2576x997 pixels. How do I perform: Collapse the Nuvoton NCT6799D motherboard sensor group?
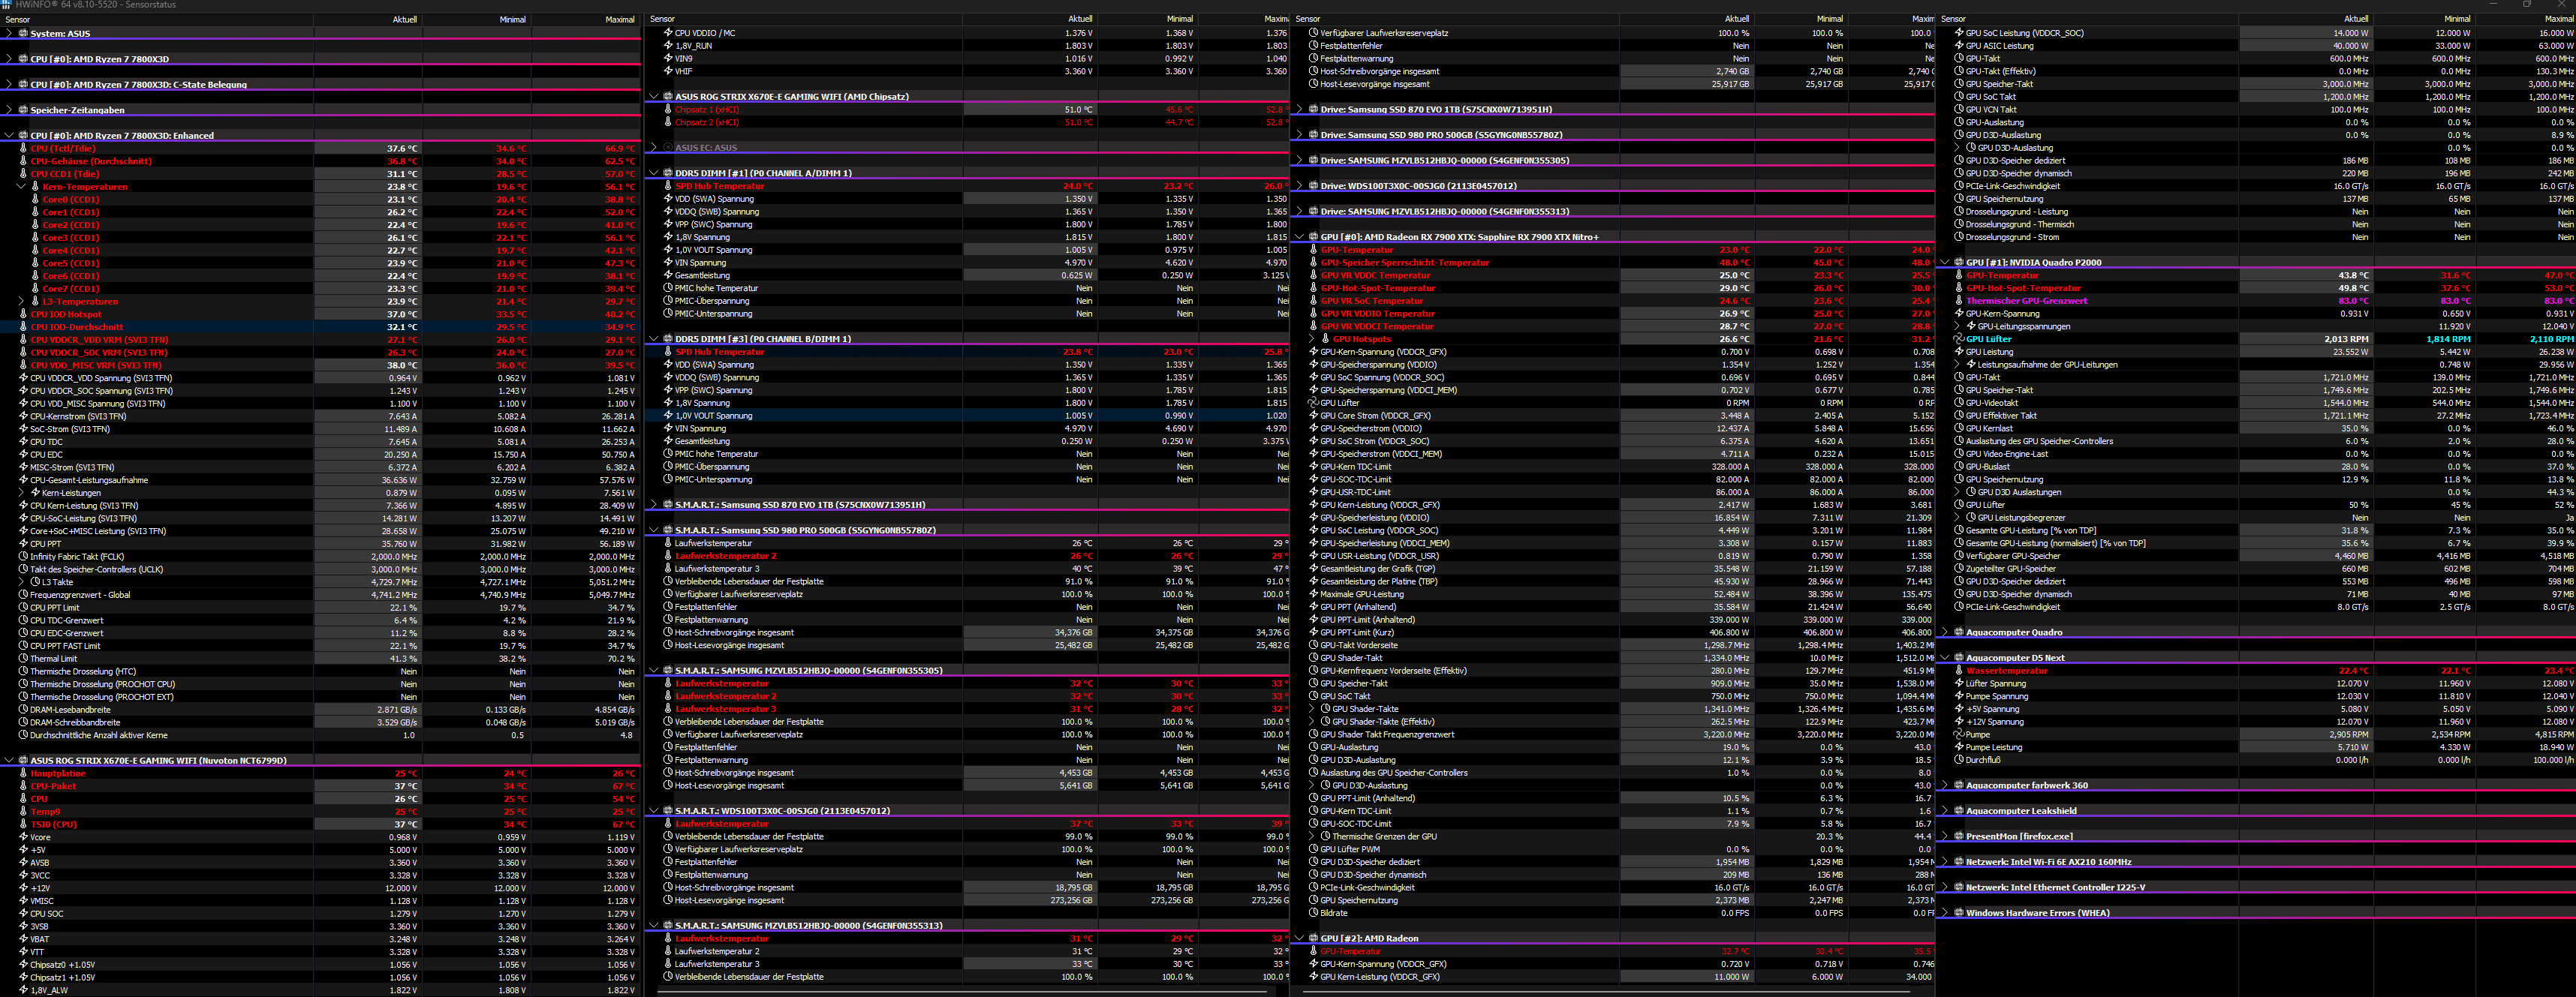(9, 761)
